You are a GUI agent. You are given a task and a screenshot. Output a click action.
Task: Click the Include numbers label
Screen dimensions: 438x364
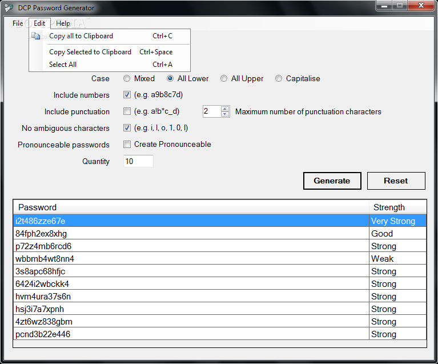(x=81, y=95)
